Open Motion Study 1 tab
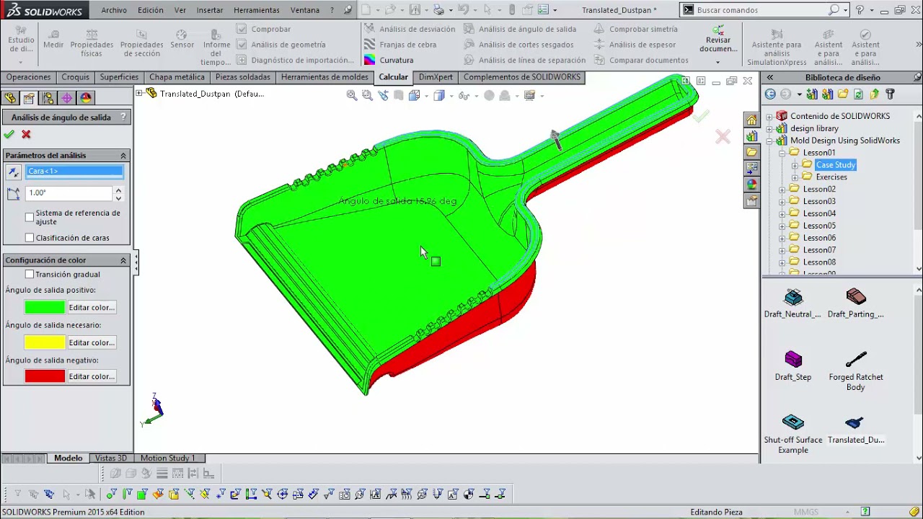Viewport: 923px width, 519px height. pyautogui.click(x=168, y=458)
